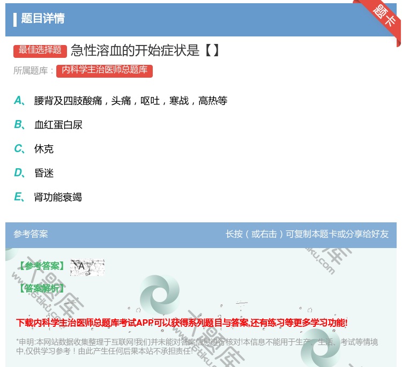Click the 【答案解析】 green label
The height and width of the screenshot is (367, 402).
click(42, 288)
